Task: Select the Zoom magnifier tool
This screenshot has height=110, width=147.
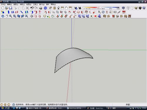Action: [x=11, y=16]
